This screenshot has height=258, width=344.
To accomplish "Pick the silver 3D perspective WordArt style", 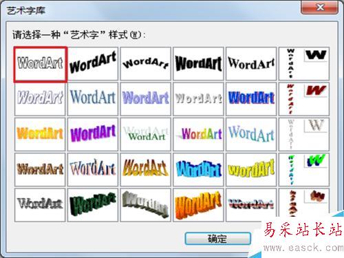I will point(146,205).
